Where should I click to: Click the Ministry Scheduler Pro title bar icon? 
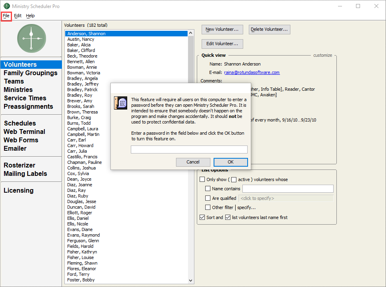click(x=6, y=6)
